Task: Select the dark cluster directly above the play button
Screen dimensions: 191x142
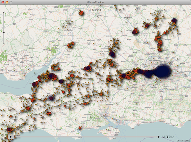Action: [x=9, y=129]
